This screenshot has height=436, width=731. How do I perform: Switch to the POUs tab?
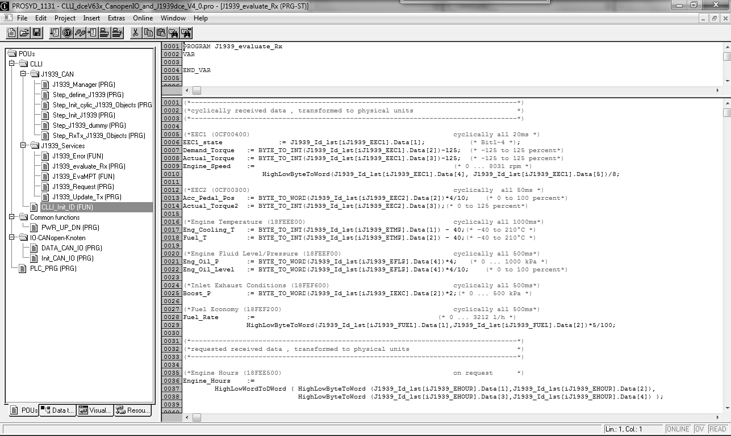coord(23,410)
